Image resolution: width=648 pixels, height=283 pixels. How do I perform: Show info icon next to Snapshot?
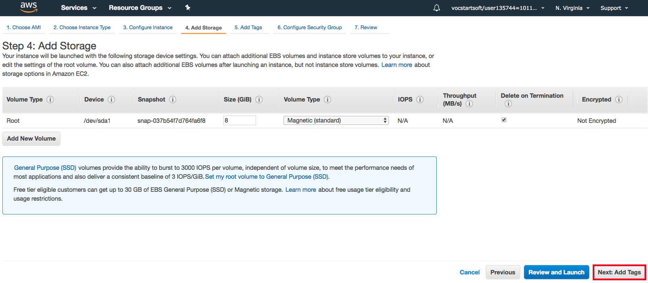pos(173,99)
